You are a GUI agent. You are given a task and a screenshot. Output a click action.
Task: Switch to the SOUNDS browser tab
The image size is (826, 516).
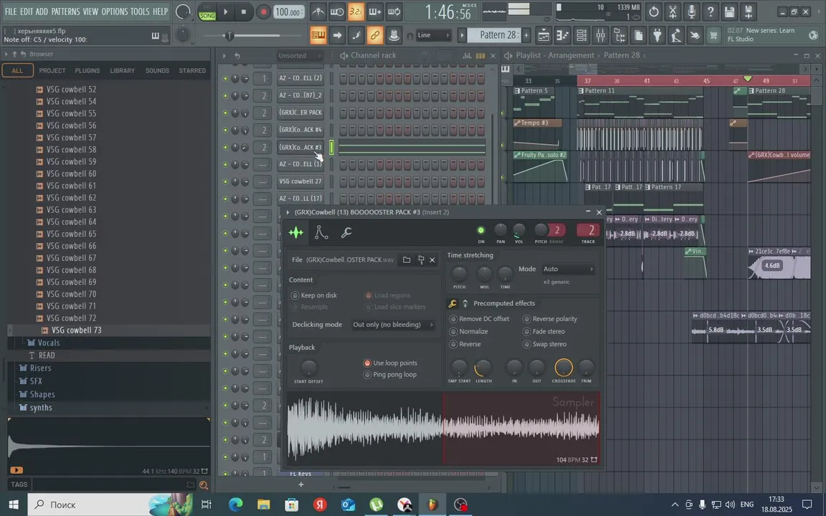tap(157, 70)
